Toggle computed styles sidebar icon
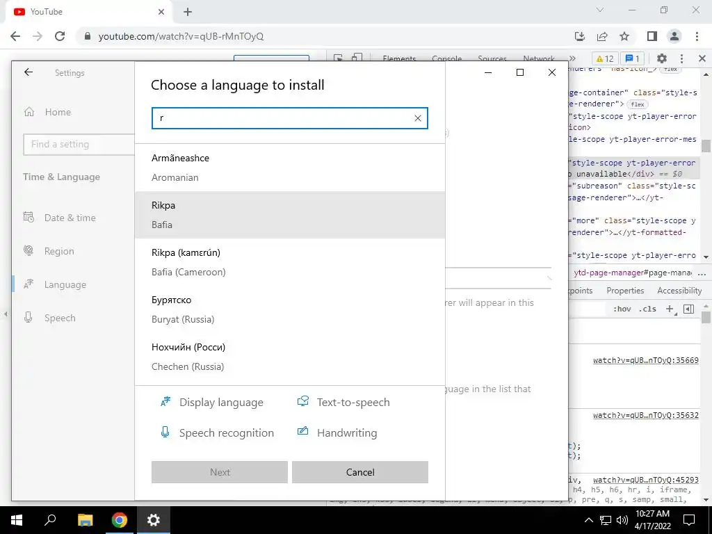 click(x=689, y=309)
